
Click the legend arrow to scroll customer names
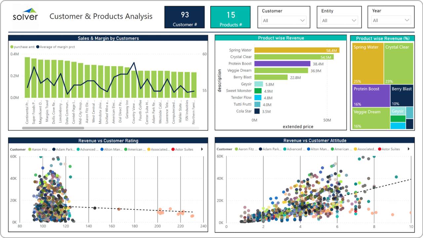pos(202,149)
